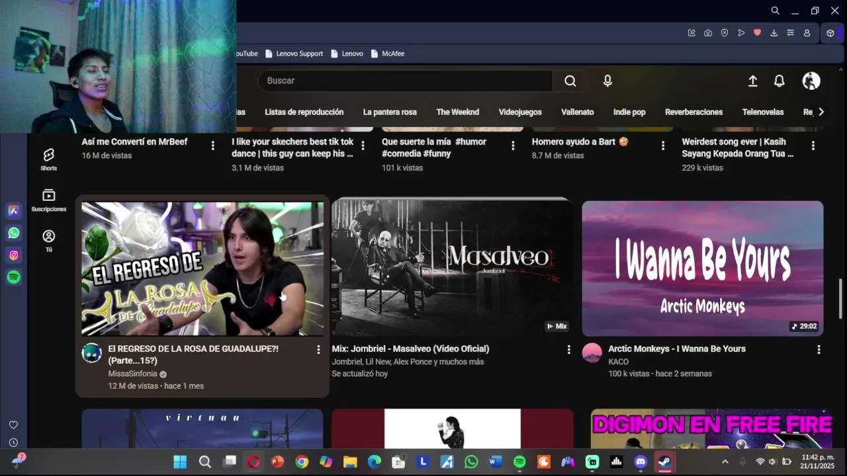Open options for Weirdest song ever short

click(x=813, y=145)
